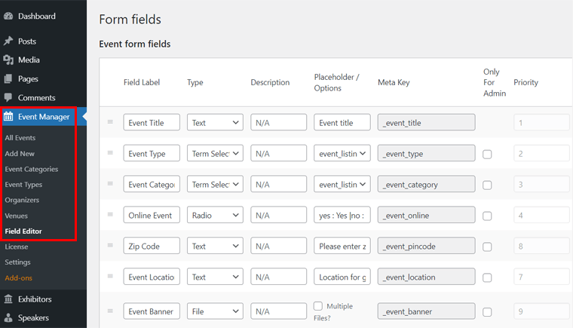Open Speakers menu
The image size is (573, 328).
coord(33,317)
